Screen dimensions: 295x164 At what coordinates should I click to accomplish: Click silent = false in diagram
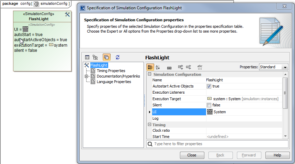(26, 50)
